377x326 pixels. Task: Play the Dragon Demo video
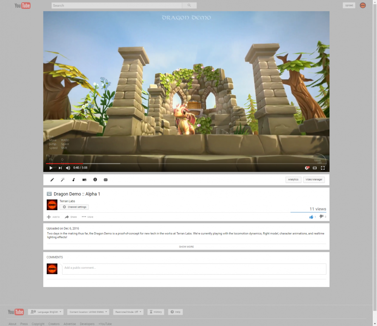[51, 168]
